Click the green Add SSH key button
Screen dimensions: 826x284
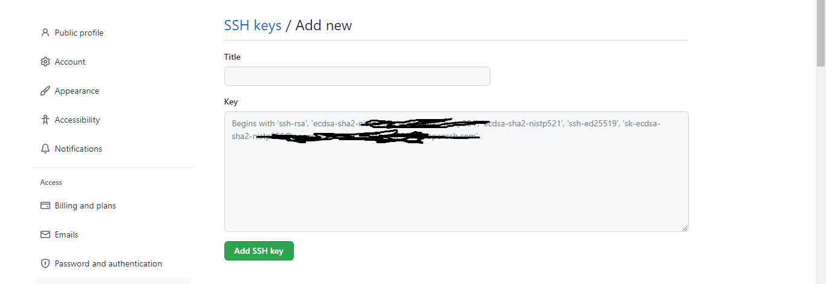pyautogui.click(x=259, y=251)
